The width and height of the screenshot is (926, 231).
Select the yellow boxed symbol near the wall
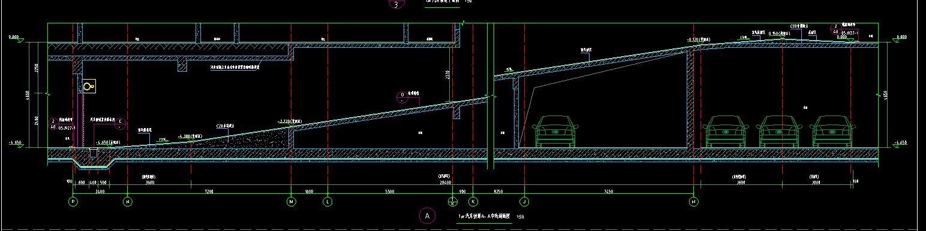[x=89, y=87]
